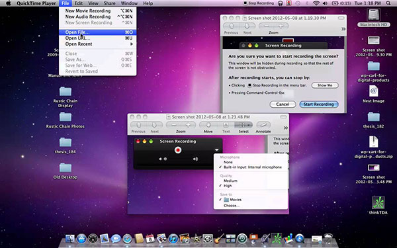Screen dimensions: 397x248
Task: Choose New Movie Recording from File menu
Action: tap(98, 11)
